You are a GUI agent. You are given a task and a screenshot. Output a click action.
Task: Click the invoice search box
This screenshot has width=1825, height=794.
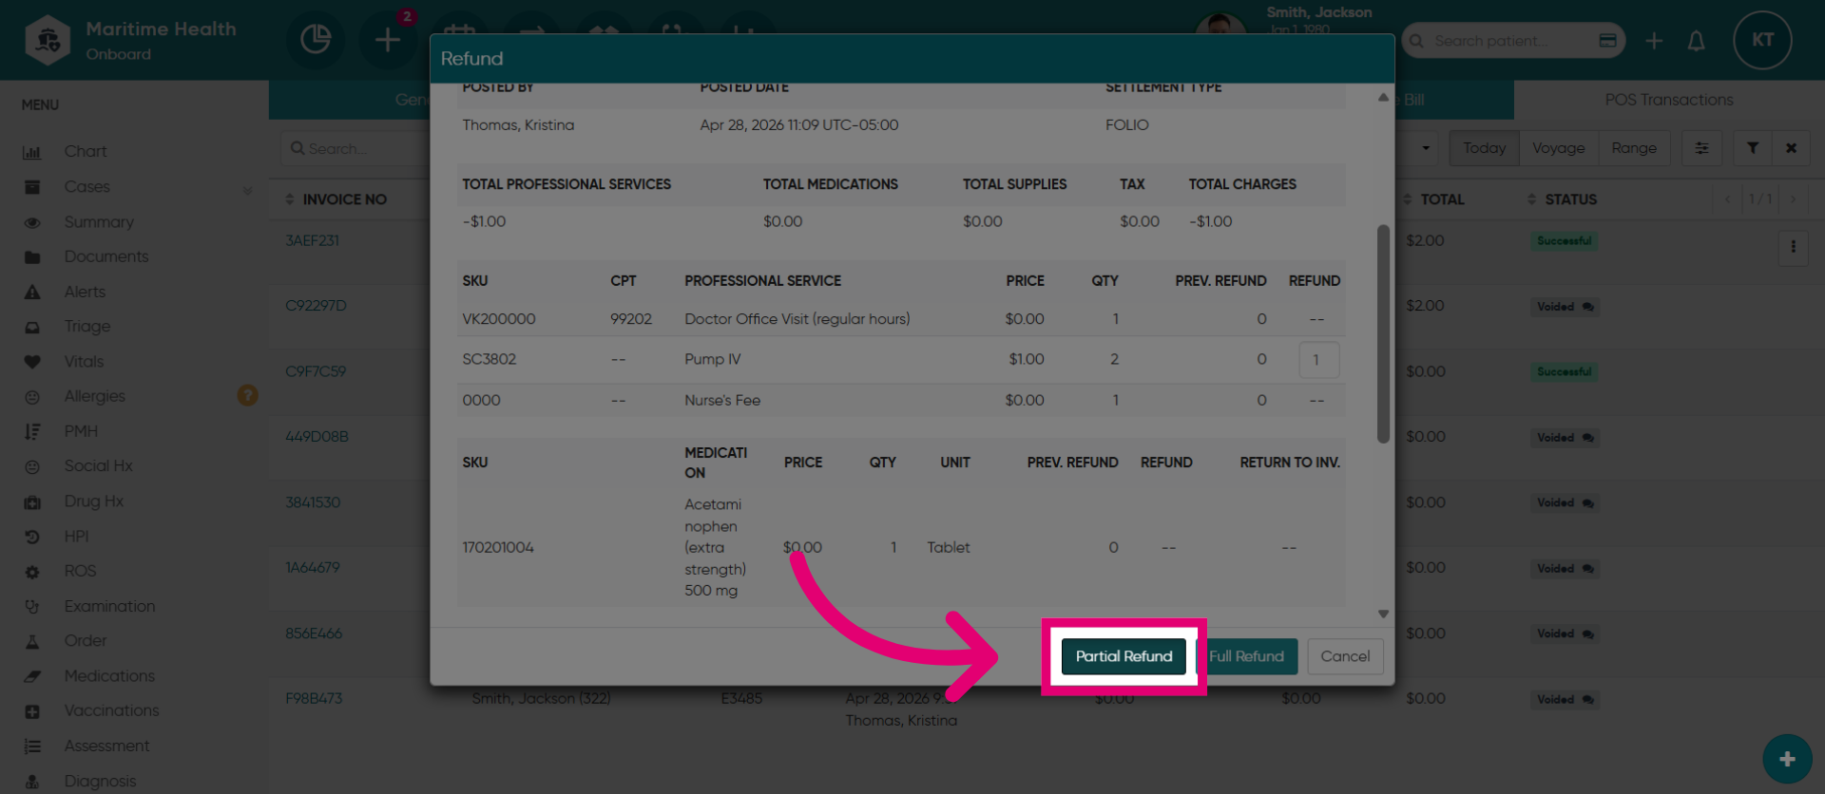356,148
